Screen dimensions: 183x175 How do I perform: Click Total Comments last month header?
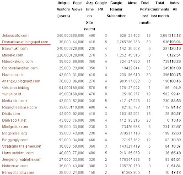point(160,10)
